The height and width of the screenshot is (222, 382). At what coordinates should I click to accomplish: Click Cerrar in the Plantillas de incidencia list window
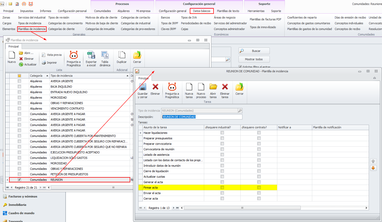[x=137, y=57]
